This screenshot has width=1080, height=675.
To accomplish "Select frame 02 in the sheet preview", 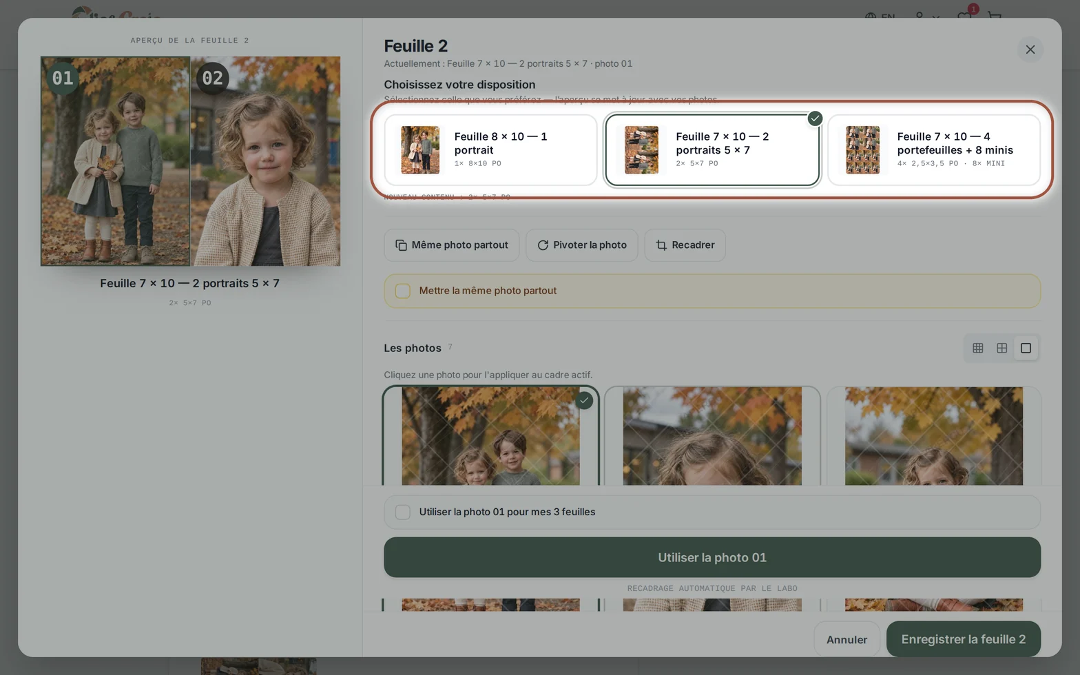I will pyautogui.click(x=265, y=161).
